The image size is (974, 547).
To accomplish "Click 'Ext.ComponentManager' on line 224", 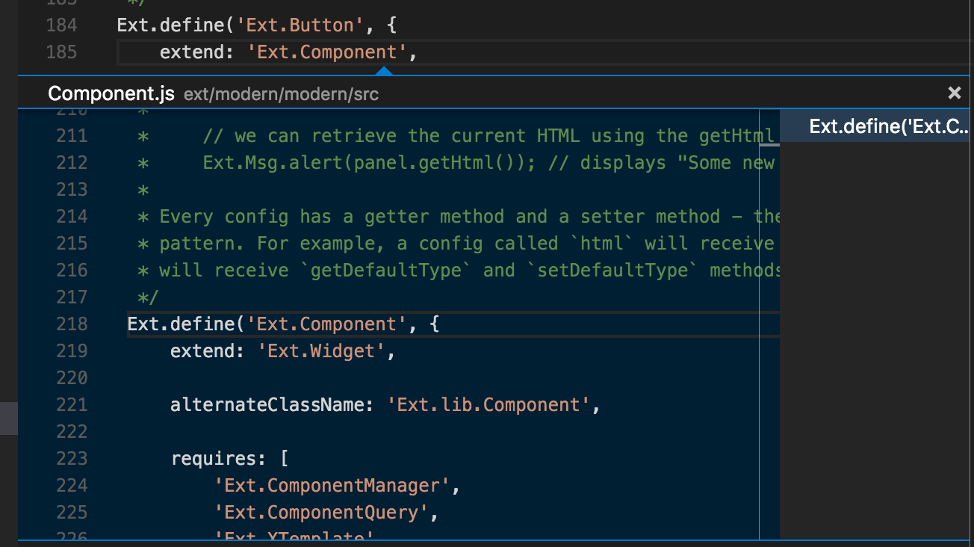I will coord(332,486).
